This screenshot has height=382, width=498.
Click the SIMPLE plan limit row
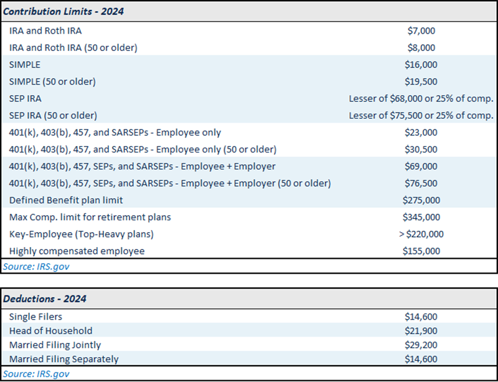tap(25, 64)
